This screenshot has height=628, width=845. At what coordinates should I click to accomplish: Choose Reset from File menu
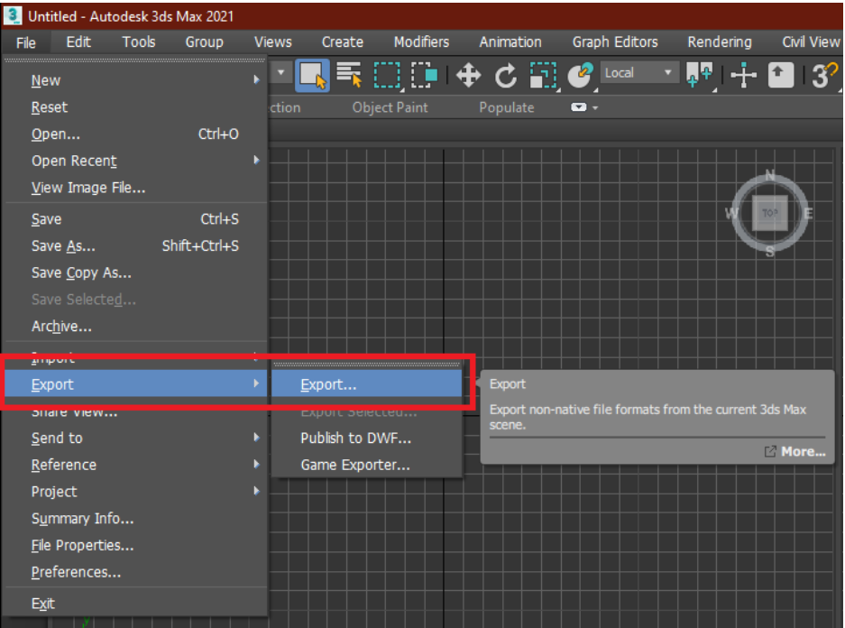136,107
